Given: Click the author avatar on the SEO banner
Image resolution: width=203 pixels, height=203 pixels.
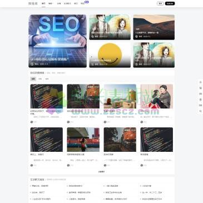Looking at the screenshot, I should 32,64.
